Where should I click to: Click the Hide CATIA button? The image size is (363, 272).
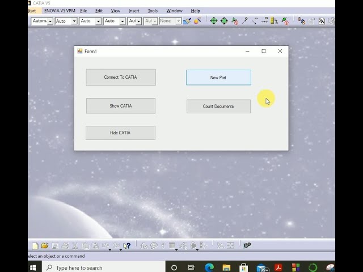point(120,133)
